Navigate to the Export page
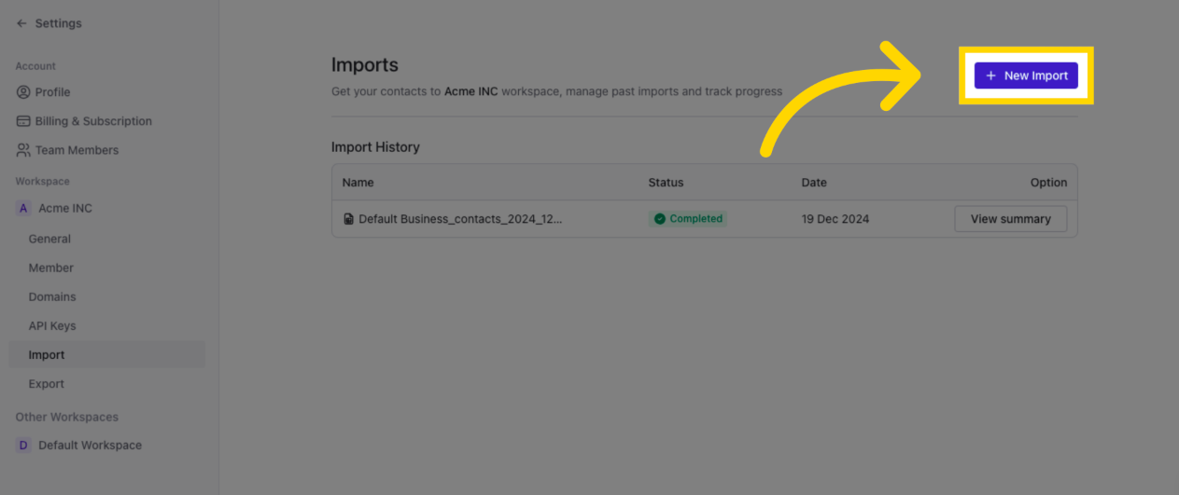 [47, 384]
